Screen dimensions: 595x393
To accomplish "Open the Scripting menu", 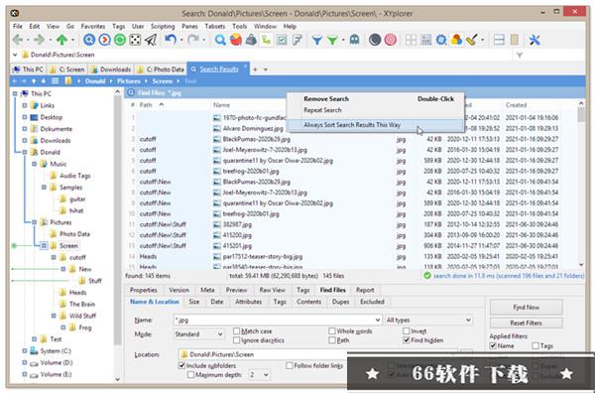I will coord(163,26).
